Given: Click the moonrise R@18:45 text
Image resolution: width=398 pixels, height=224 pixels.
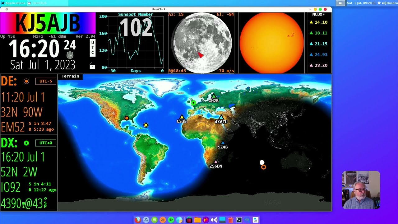Looking at the screenshot, I should (177, 71).
